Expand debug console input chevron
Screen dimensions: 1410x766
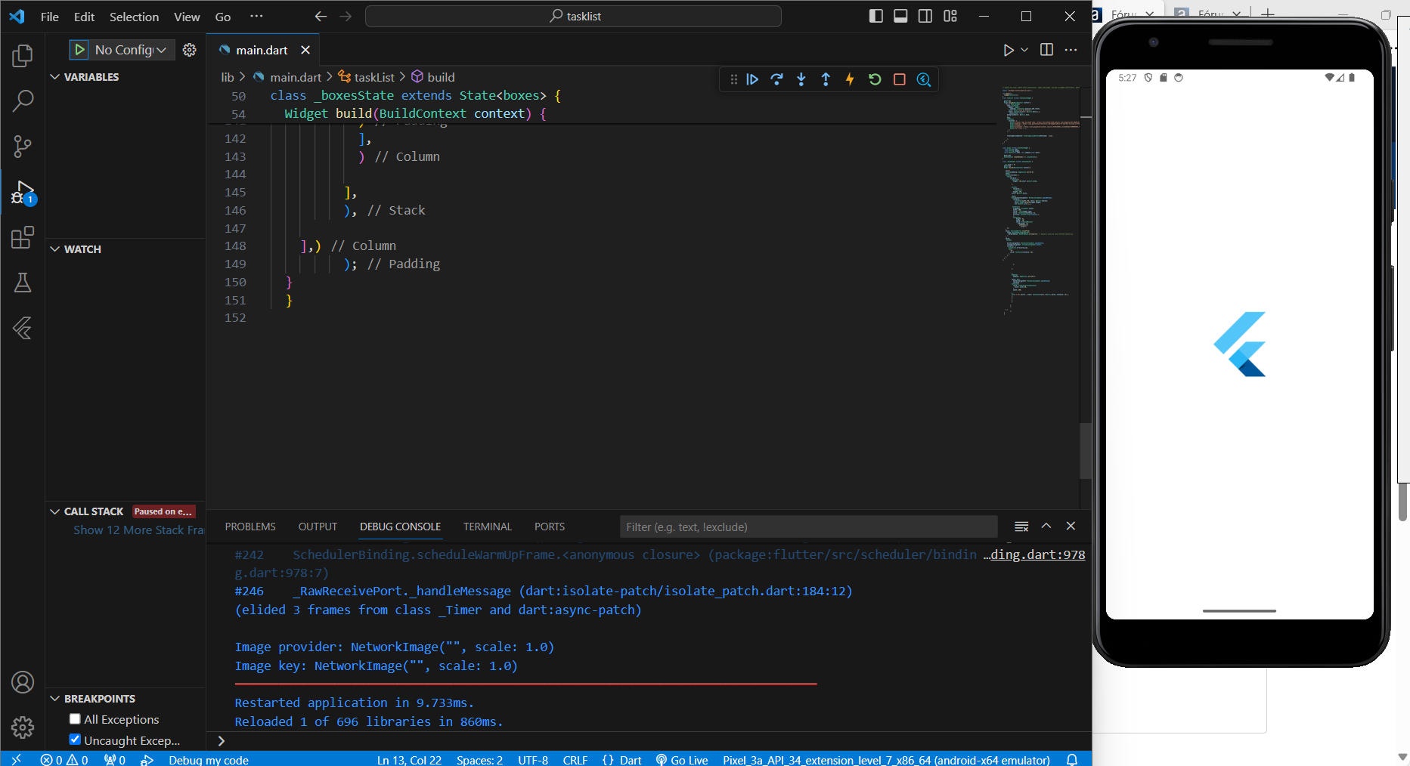221,741
